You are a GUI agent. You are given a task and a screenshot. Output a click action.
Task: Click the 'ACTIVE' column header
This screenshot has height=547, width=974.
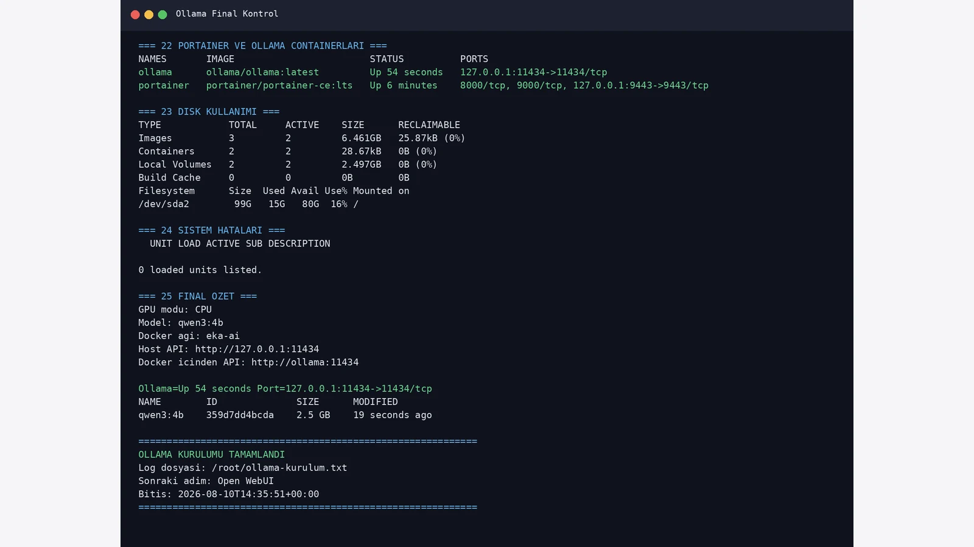pyautogui.click(x=302, y=125)
